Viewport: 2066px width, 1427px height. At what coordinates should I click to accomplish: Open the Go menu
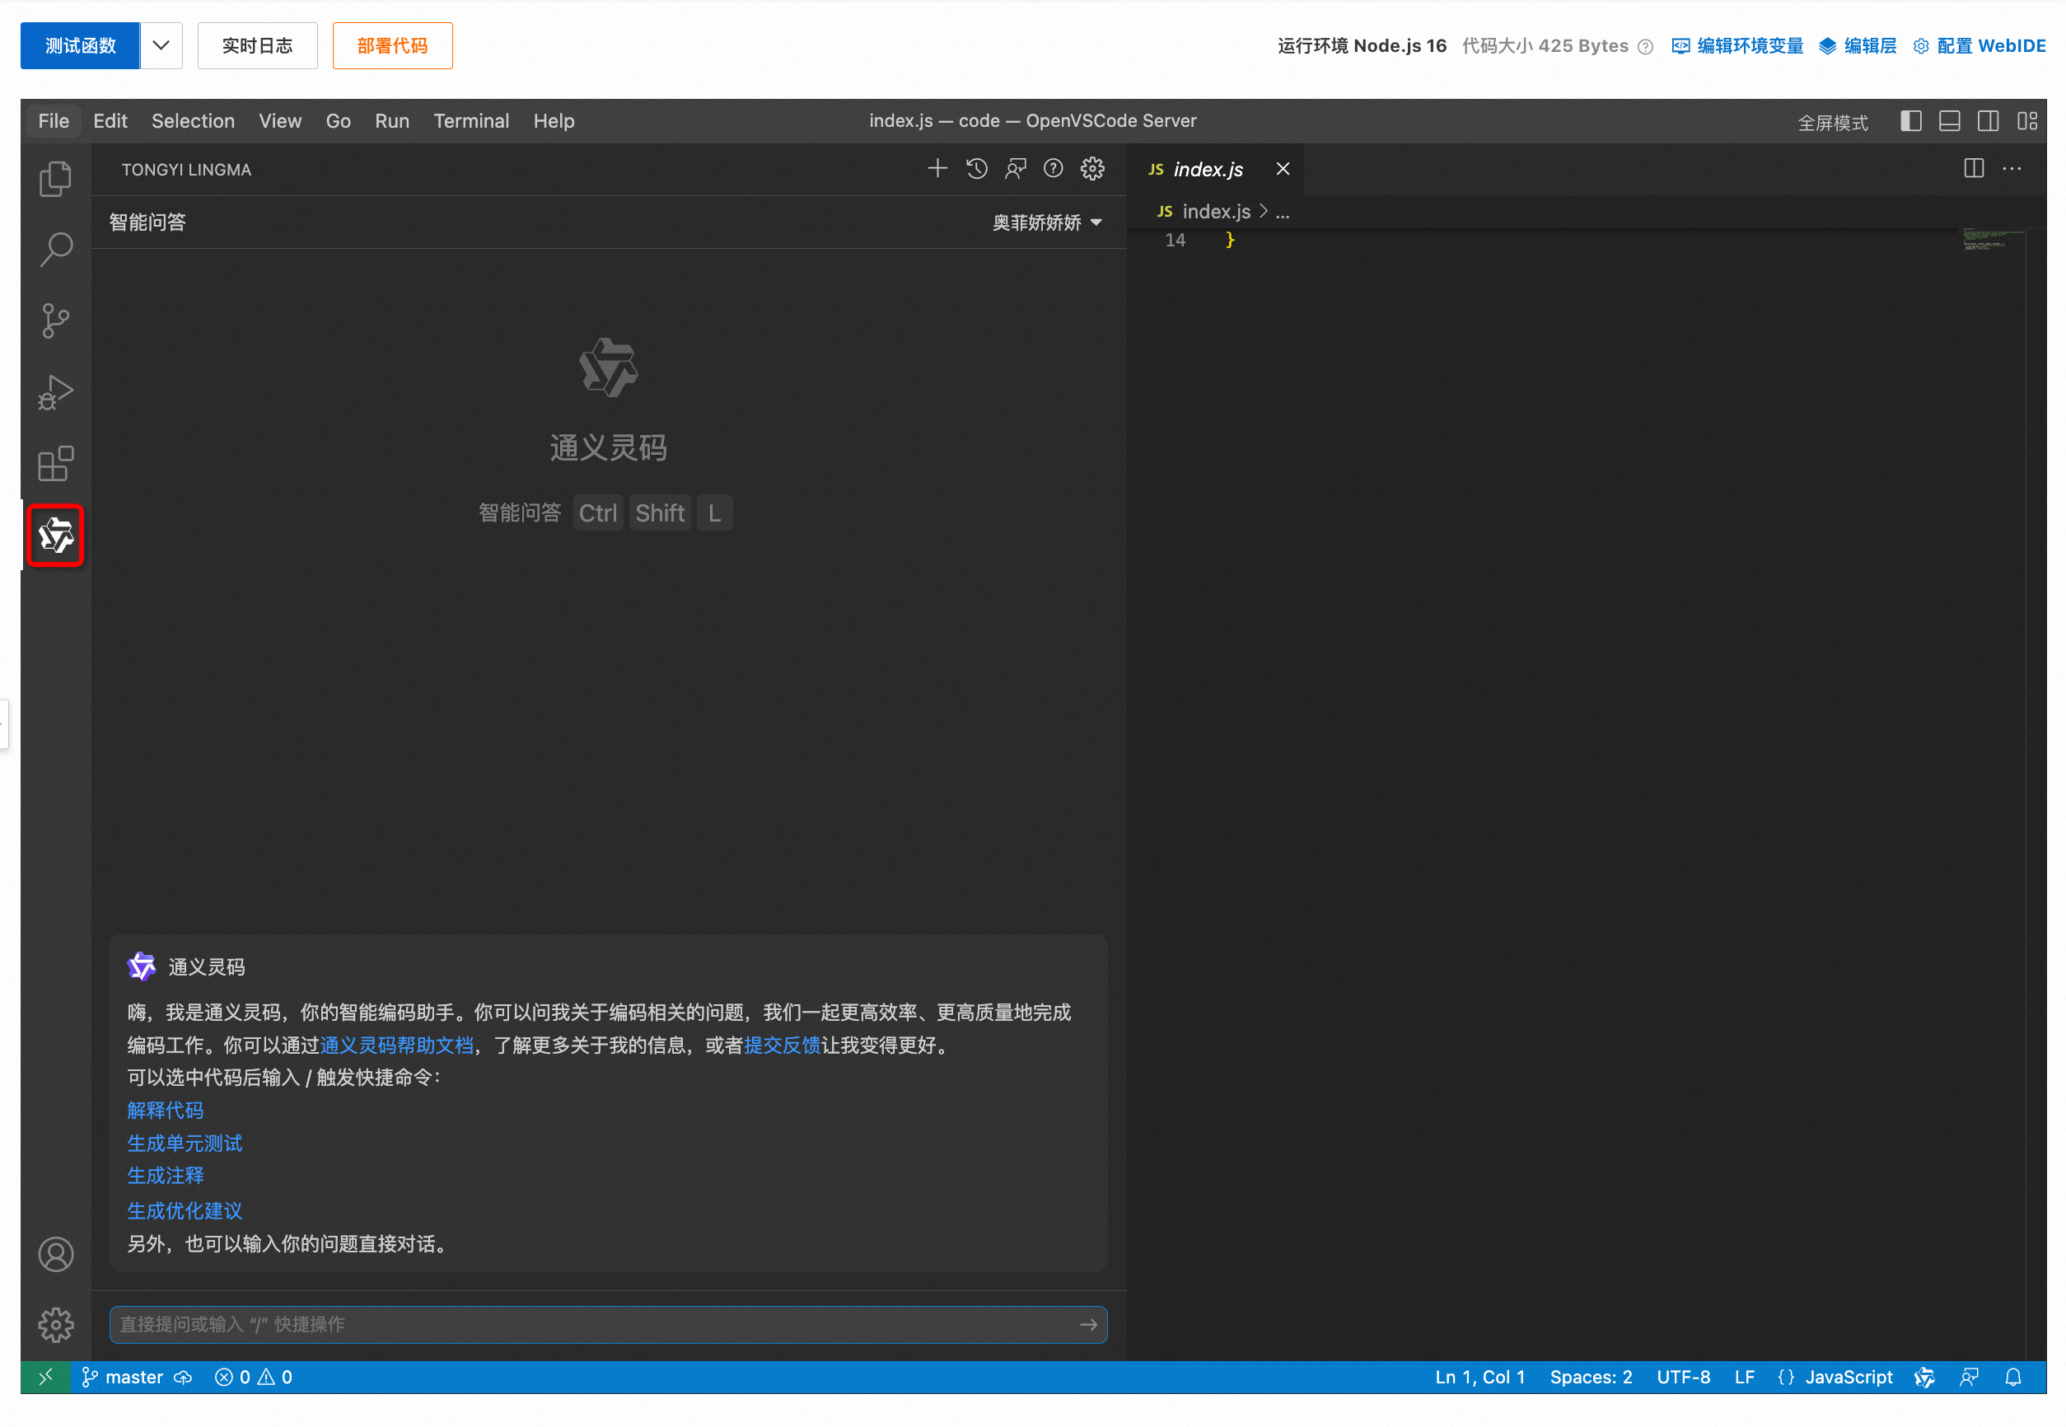click(x=338, y=121)
